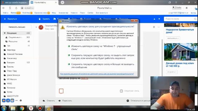Open the letter's three-dots more menu

(x=159, y=27)
